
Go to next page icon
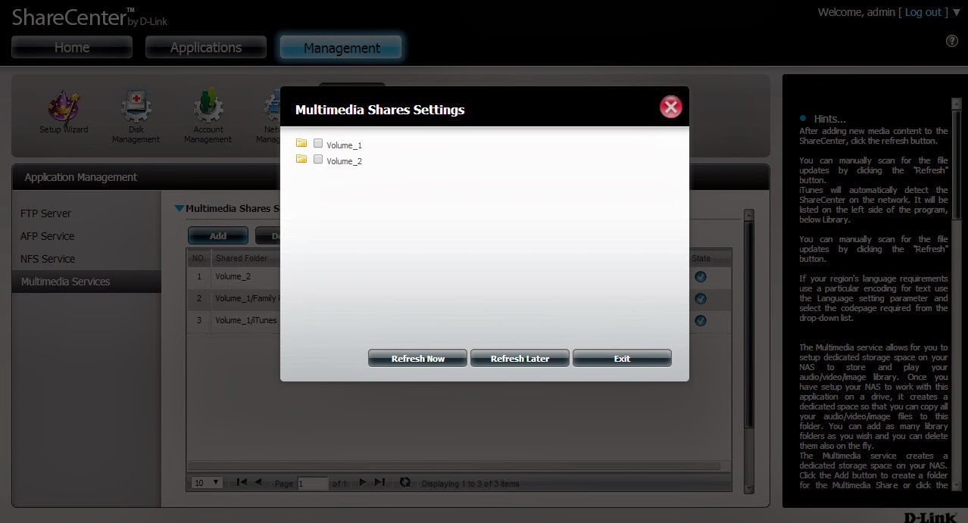click(x=363, y=482)
